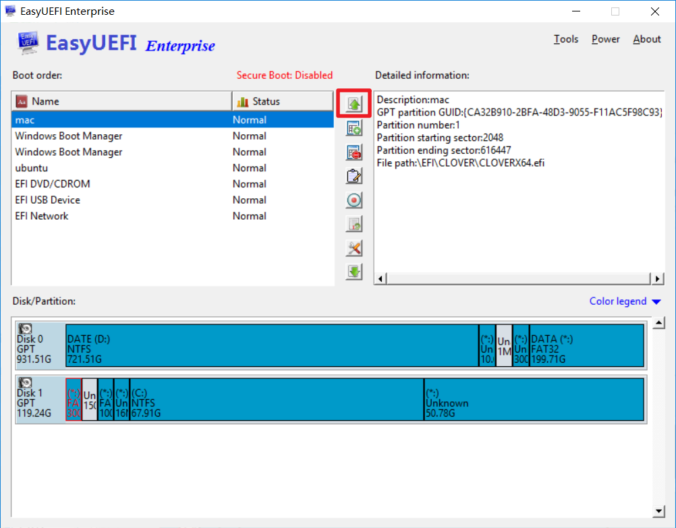This screenshot has width=676, height=528.
Task: Click the Partition ending sector:616447 line
Action: (444, 150)
